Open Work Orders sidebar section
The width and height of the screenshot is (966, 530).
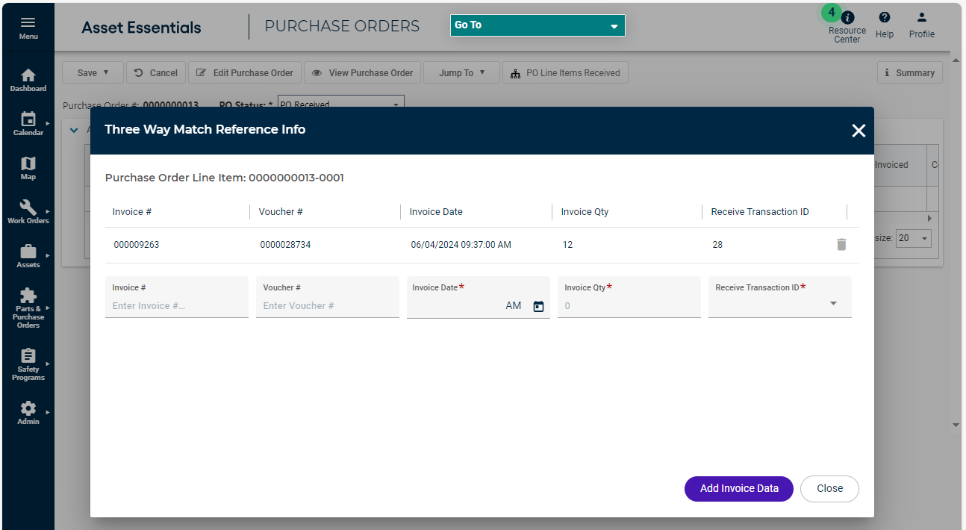pos(28,213)
